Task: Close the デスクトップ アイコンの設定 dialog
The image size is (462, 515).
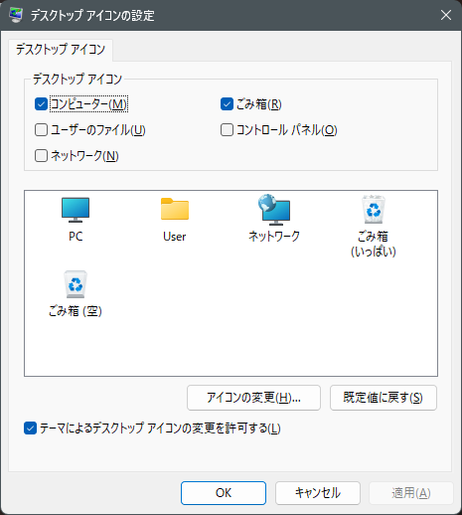Action: click(x=446, y=15)
